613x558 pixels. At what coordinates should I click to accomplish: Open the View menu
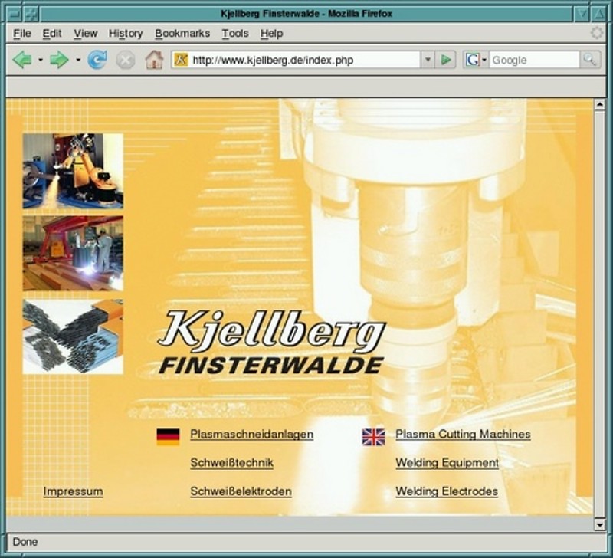(86, 34)
